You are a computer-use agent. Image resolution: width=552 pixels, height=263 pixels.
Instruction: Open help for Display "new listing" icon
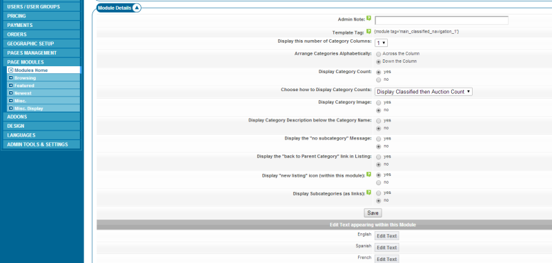tap(368, 174)
